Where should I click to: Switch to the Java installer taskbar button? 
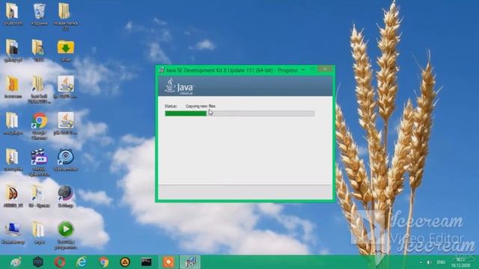pyautogui.click(x=190, y=262)
